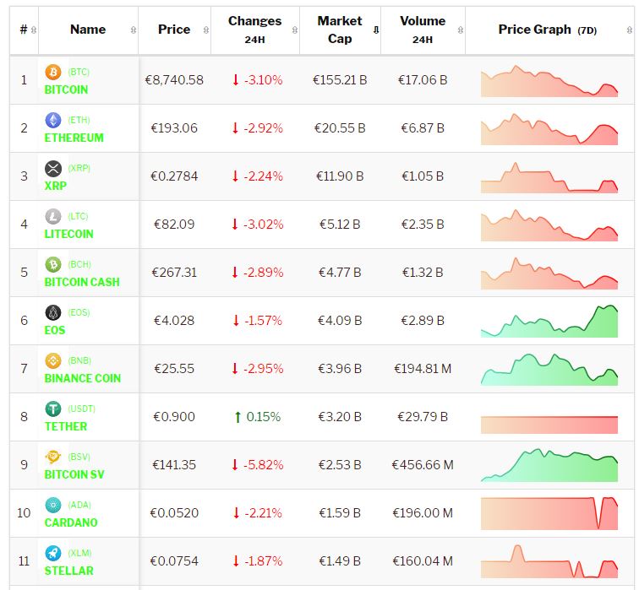639x590 pixels.
Task: Click the Stellar rocket icon
Action: (53, 553)
